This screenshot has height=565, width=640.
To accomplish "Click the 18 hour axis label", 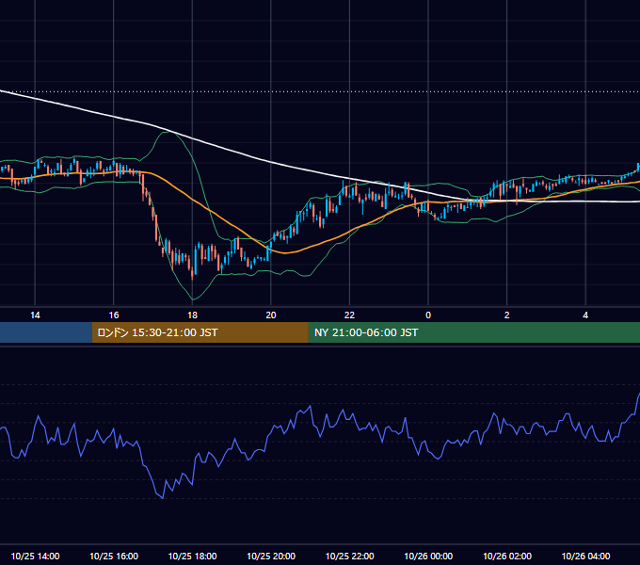I will [x=192, y=315].
